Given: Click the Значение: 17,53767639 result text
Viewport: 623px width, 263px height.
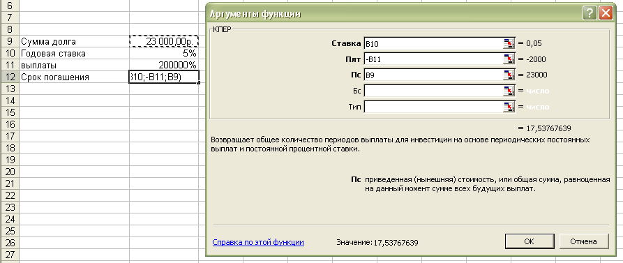Looking at the screenshot, I should click(x=377, y=241).
